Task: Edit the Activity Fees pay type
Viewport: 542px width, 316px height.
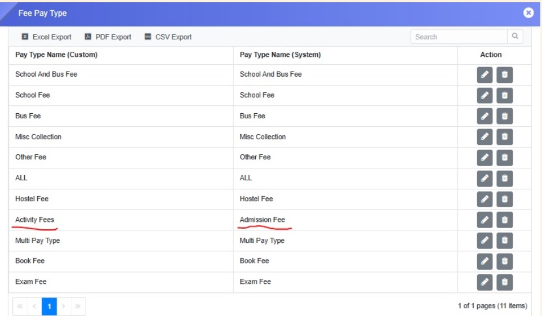Action: click(x=485, y=220)
